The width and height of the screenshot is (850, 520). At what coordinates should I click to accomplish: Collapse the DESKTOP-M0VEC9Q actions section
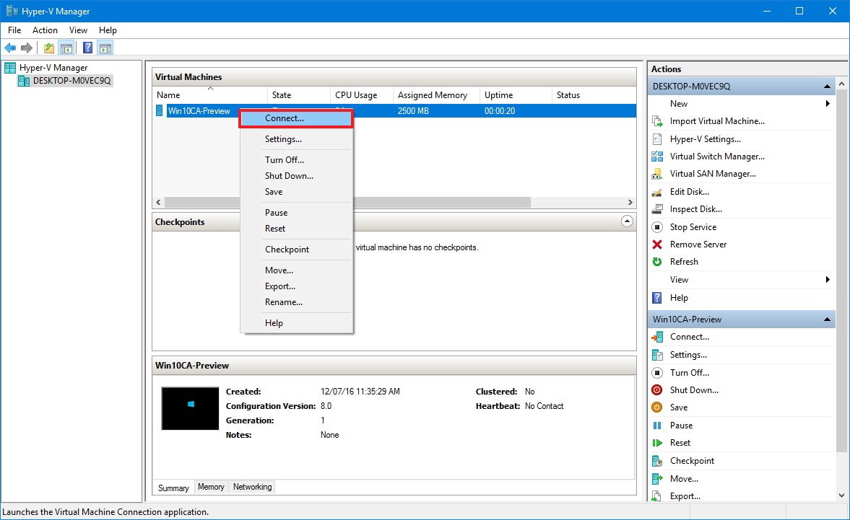pos(826,87)
